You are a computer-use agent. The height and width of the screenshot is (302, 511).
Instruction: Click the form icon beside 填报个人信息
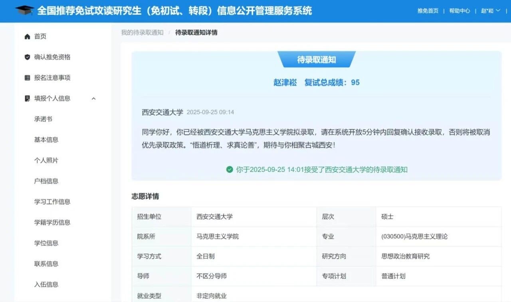(27, 98)
